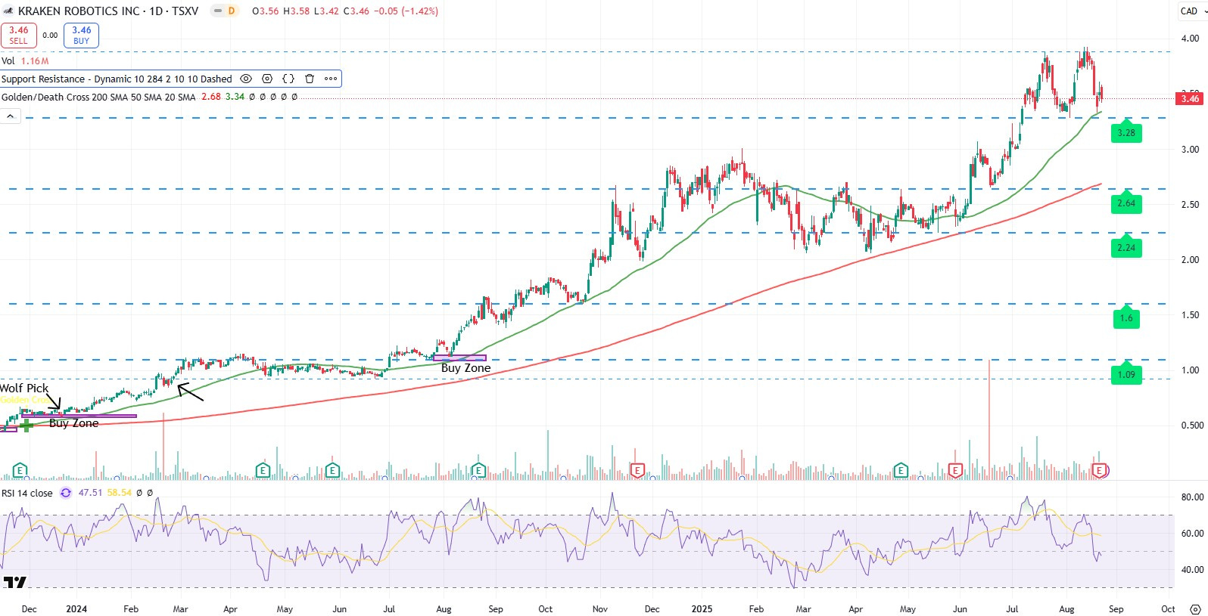This screenshot has width=1208, height=616.
Task: Select the Support Resistance Dynamic indicator legend
Action: (117, 79)
